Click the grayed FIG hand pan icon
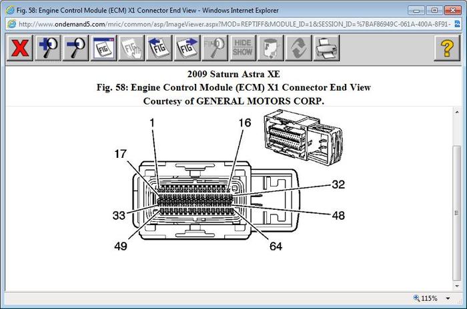The width and height of the screenshot is (467, 309). point(131,48)
